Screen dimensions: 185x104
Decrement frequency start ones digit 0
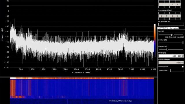click(178, 7)
